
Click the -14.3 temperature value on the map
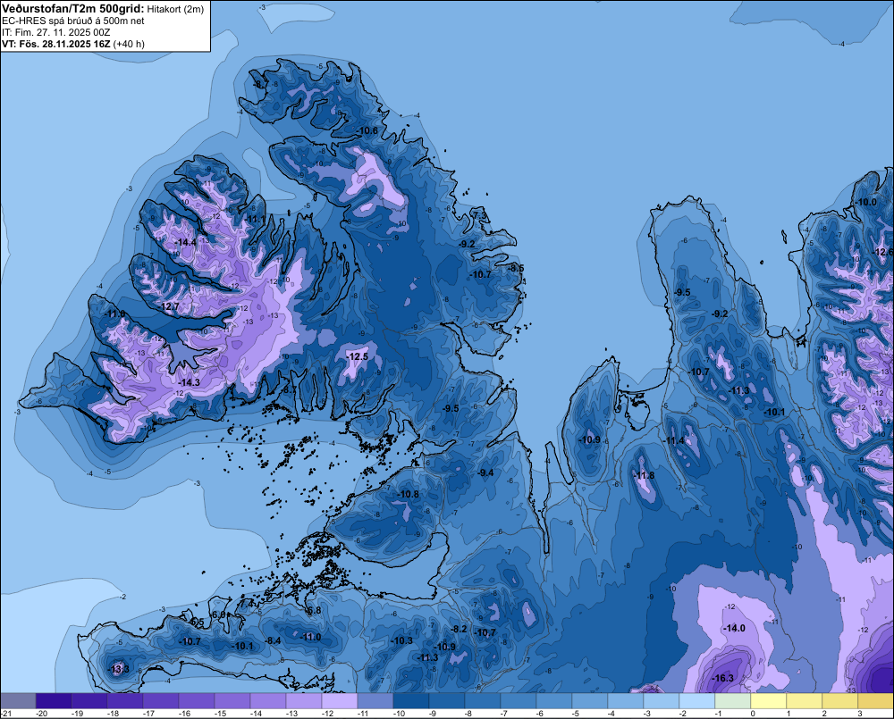189,382
